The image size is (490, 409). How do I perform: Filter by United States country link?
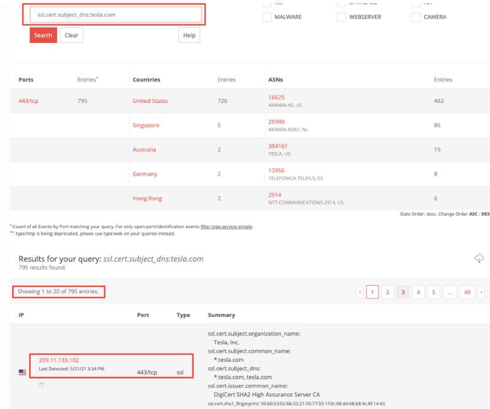(x=150, y=101)
